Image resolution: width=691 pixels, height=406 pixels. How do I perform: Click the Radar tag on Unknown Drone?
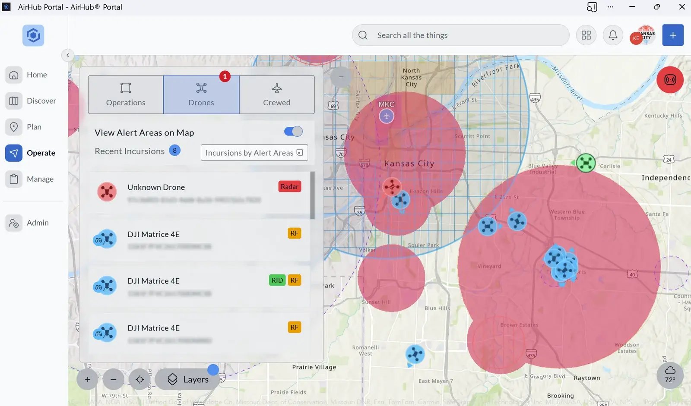pos(289,187)
